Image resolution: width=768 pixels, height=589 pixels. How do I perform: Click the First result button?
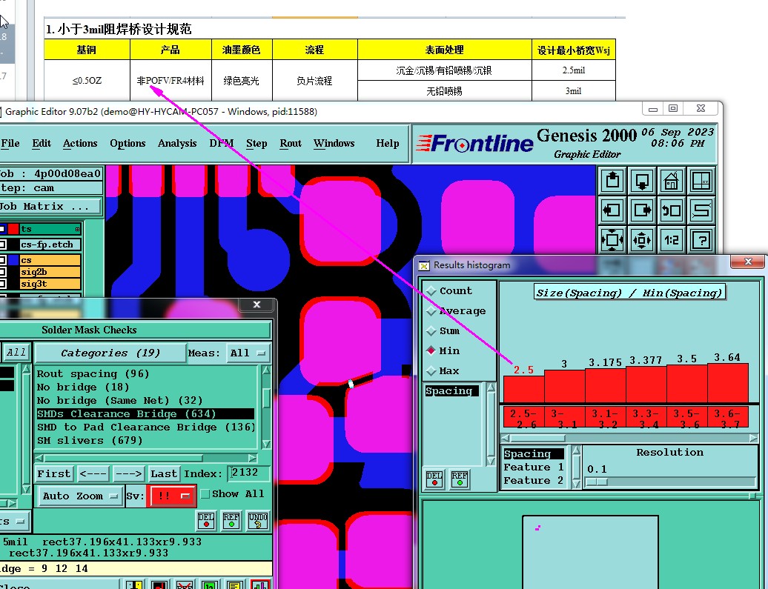(54, 474)
